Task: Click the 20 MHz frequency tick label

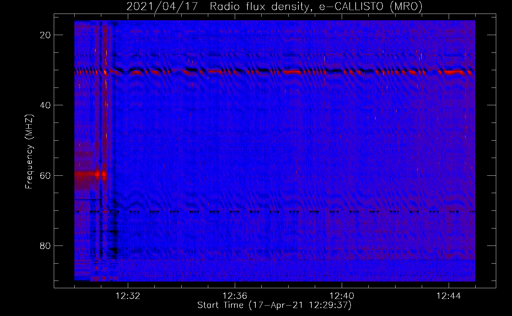Action: coord(45,35)
